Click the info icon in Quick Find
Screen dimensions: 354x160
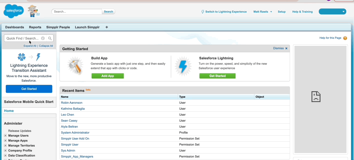(x=43, y=38)
